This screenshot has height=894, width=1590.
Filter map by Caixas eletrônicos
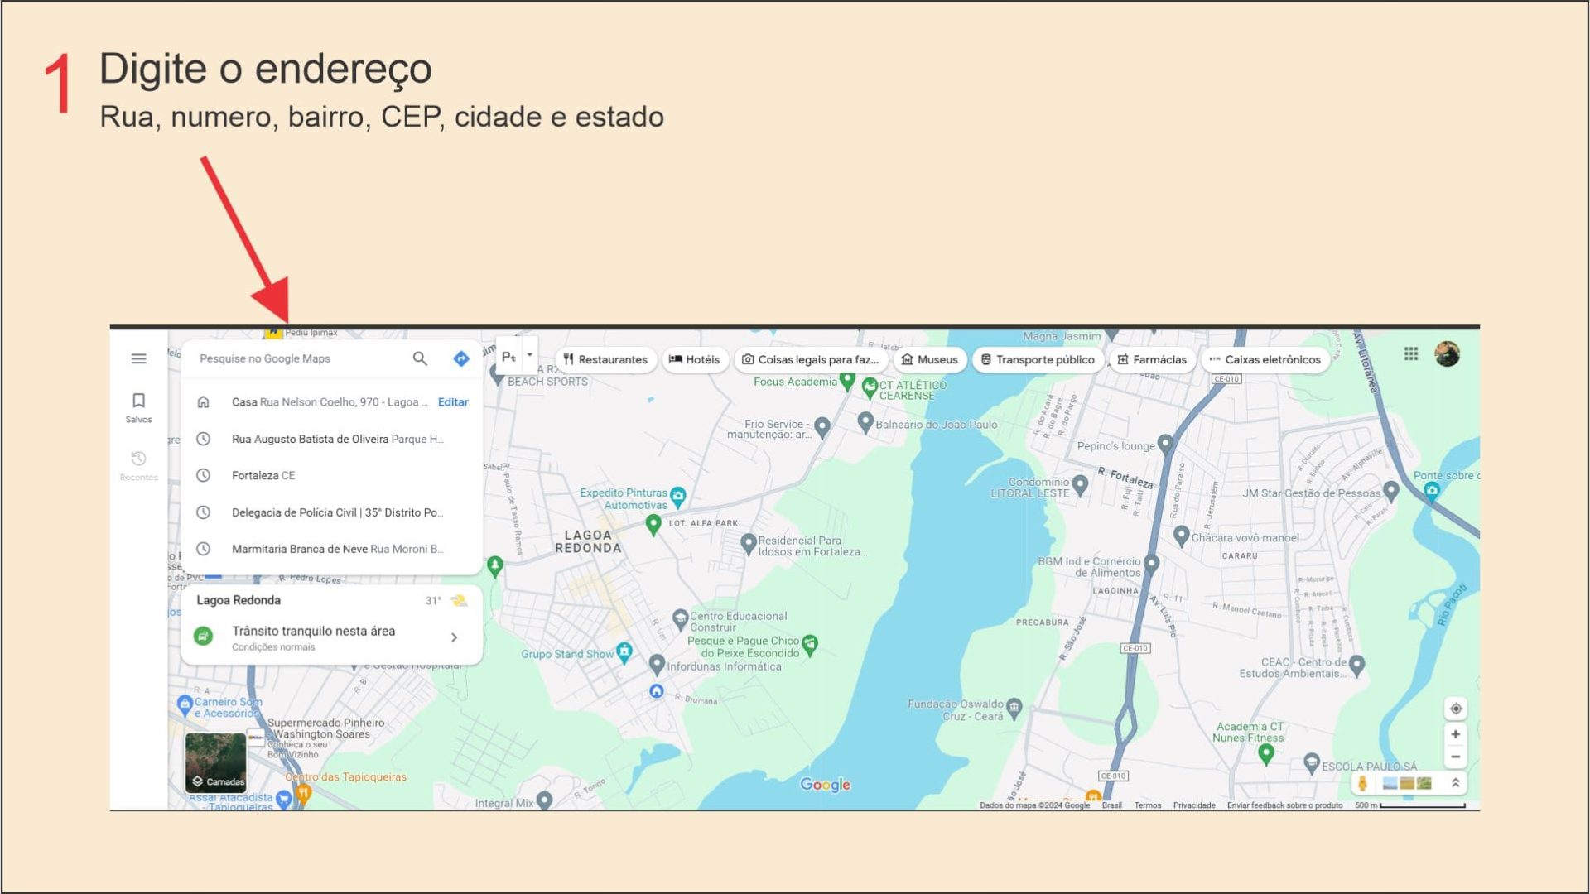[1265, 359]
